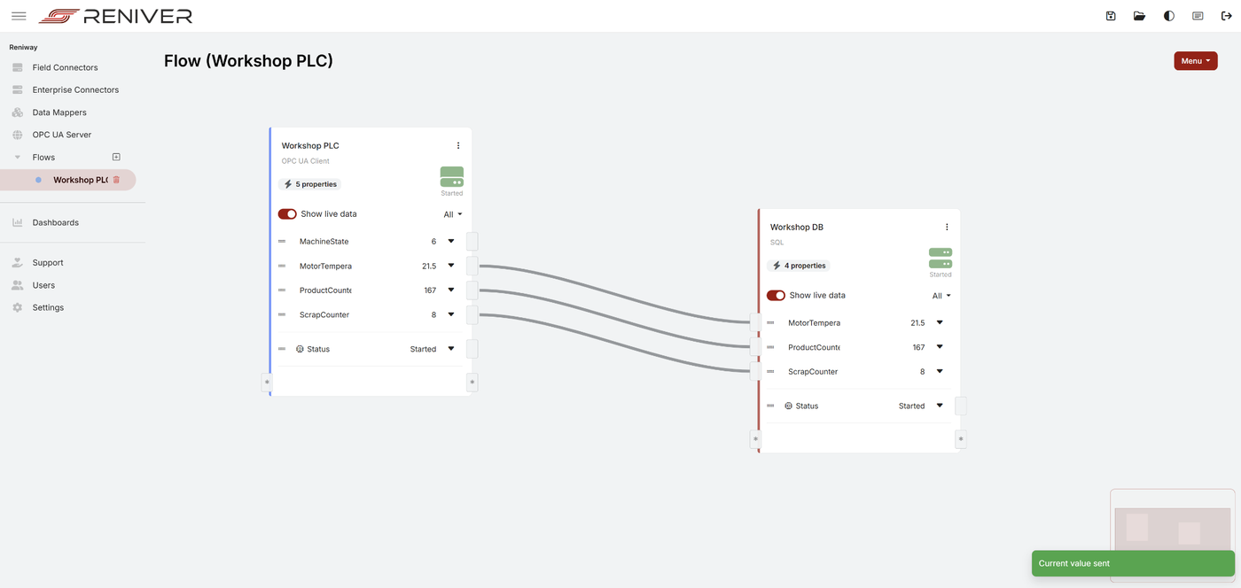Save the flow using the save icon
This screenshot has width=1241, height=588.
[x=1110, y=15]
